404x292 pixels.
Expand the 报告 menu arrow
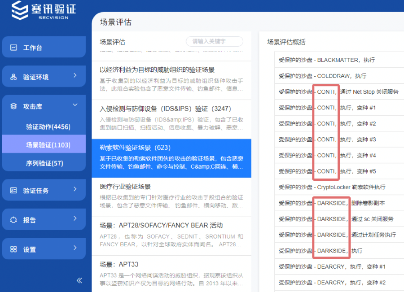[75, 218]
